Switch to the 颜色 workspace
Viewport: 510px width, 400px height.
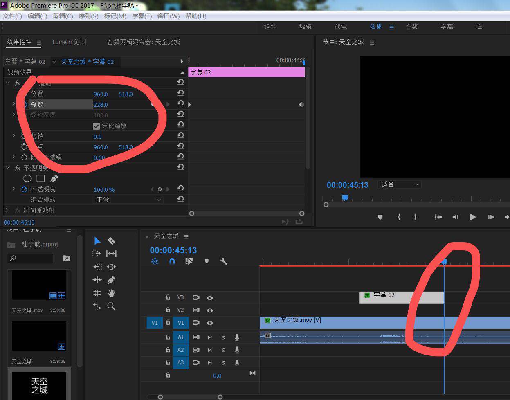pos(341,27)
